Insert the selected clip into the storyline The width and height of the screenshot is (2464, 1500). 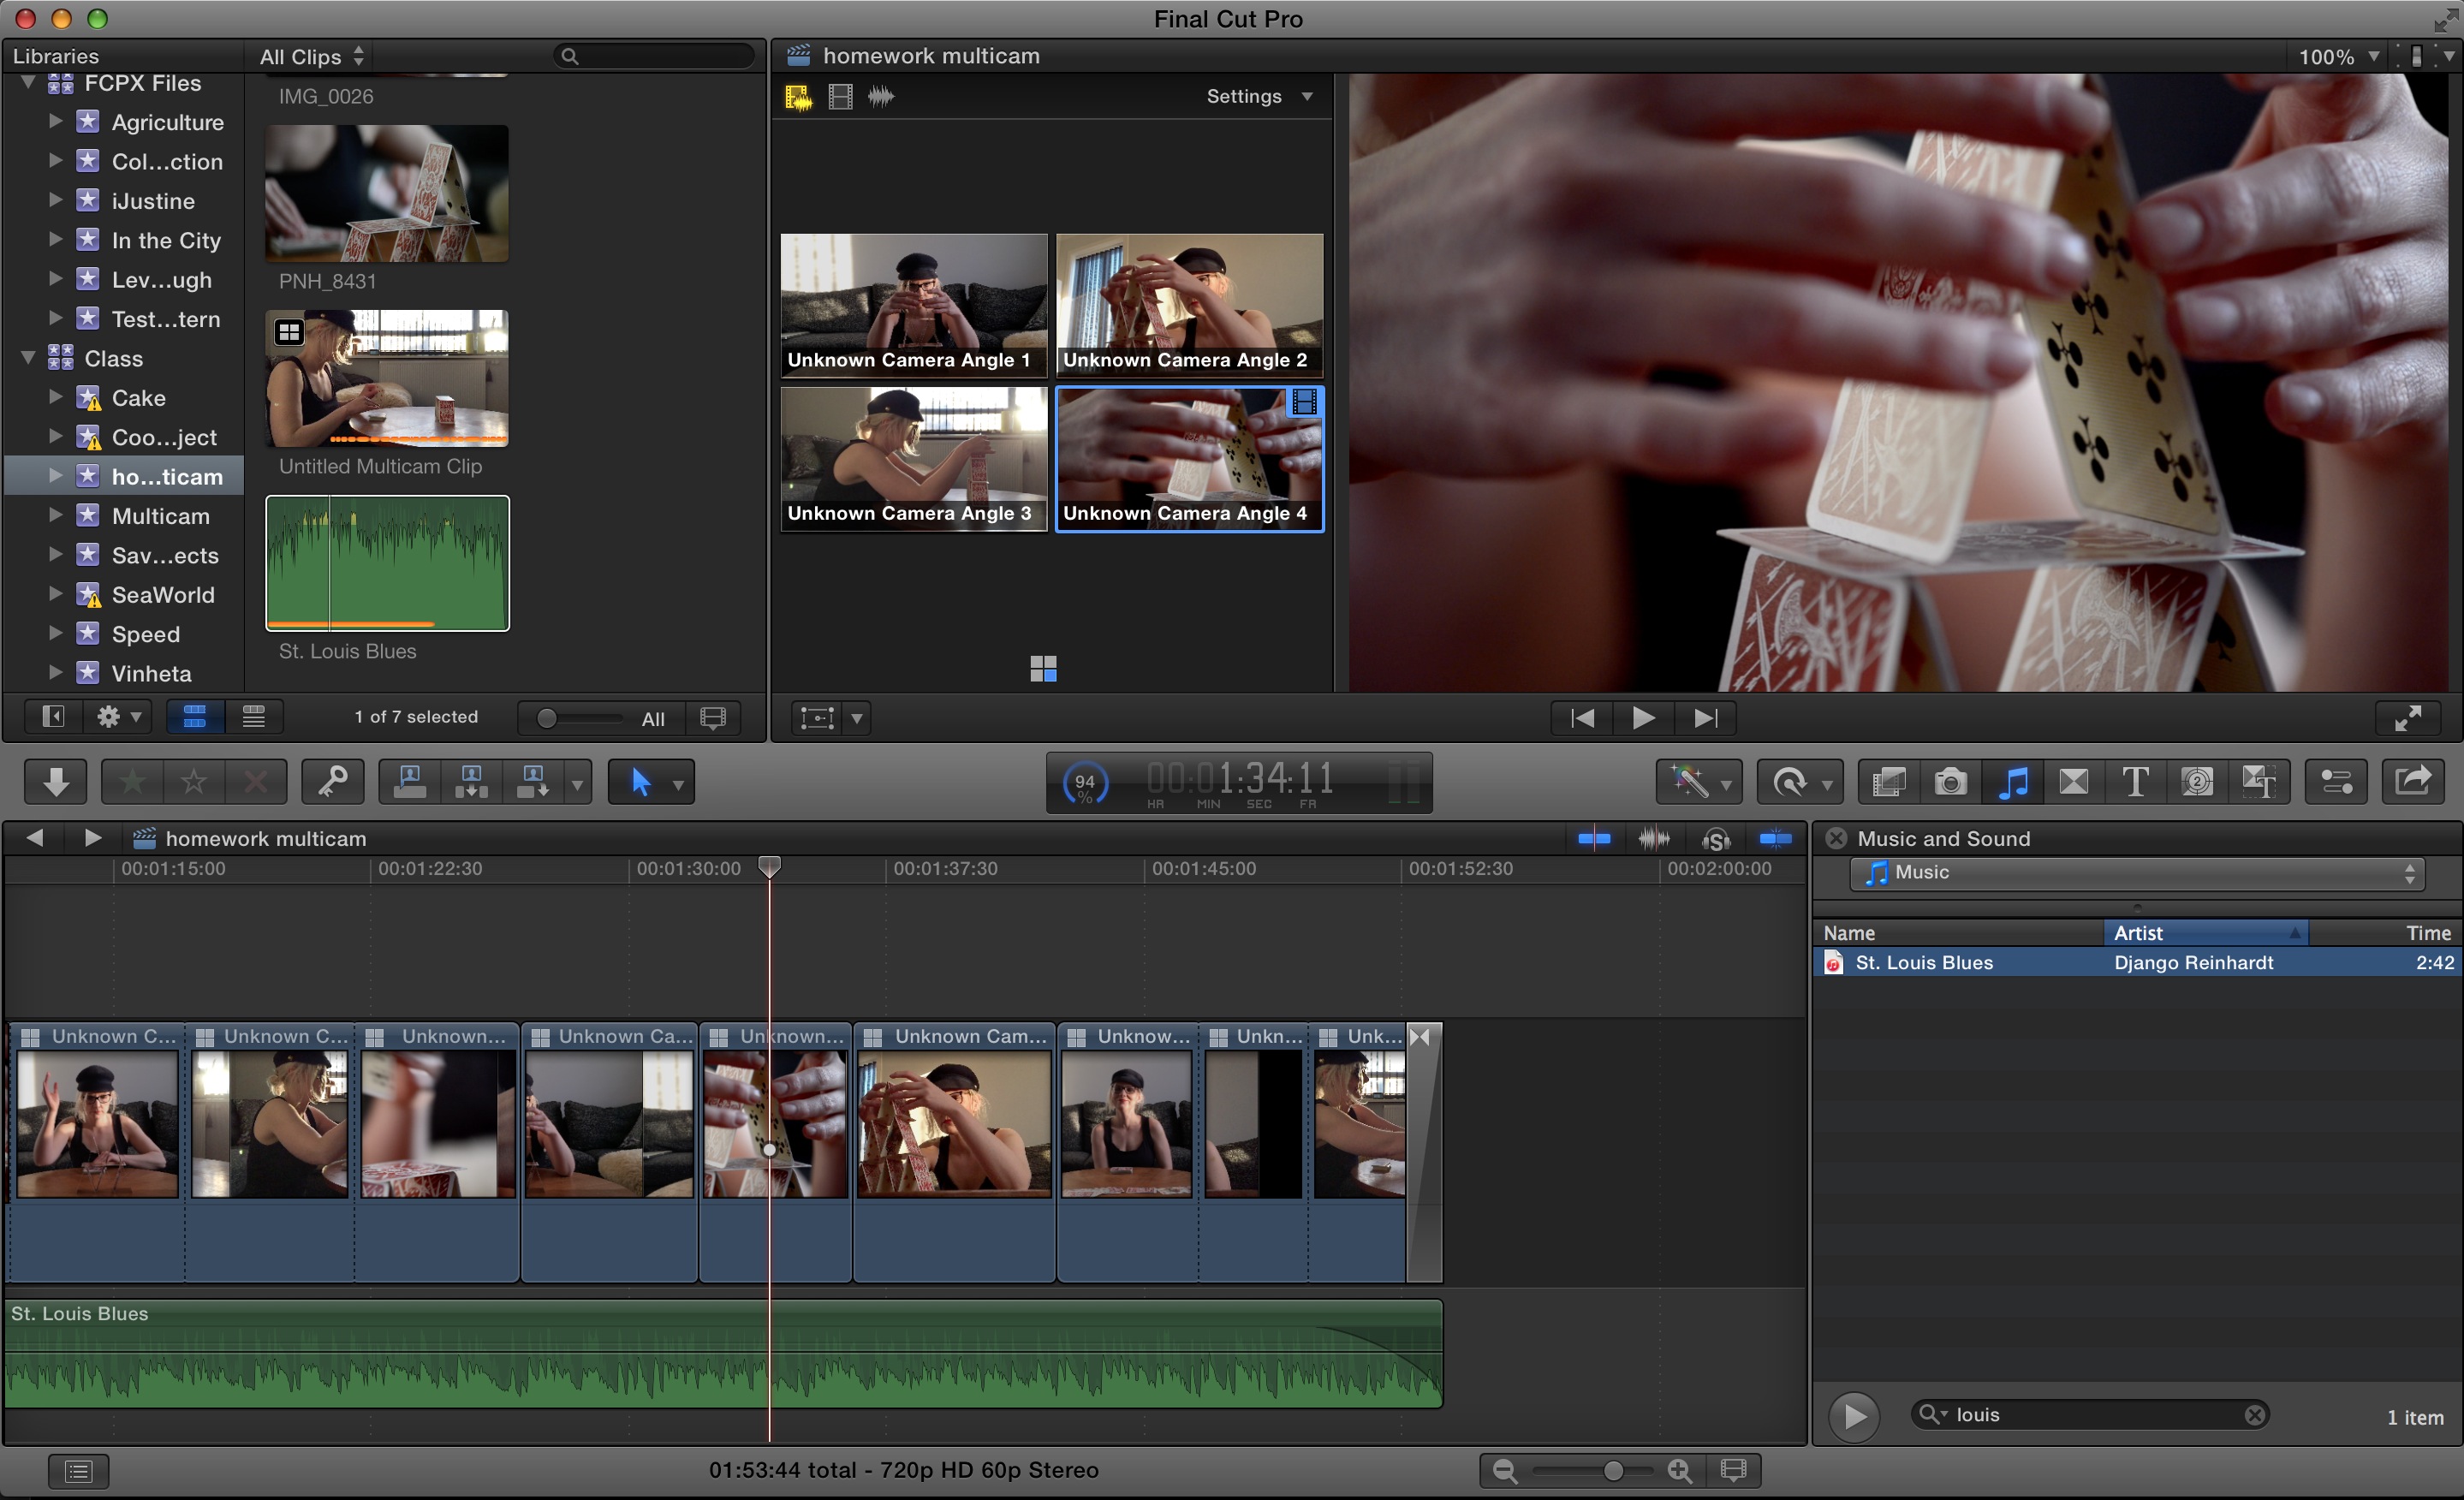tap(471, 781)
